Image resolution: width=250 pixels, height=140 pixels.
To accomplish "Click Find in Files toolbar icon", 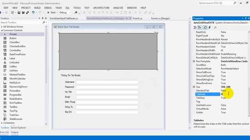I will pyautogui.click(x=76, y=12).
